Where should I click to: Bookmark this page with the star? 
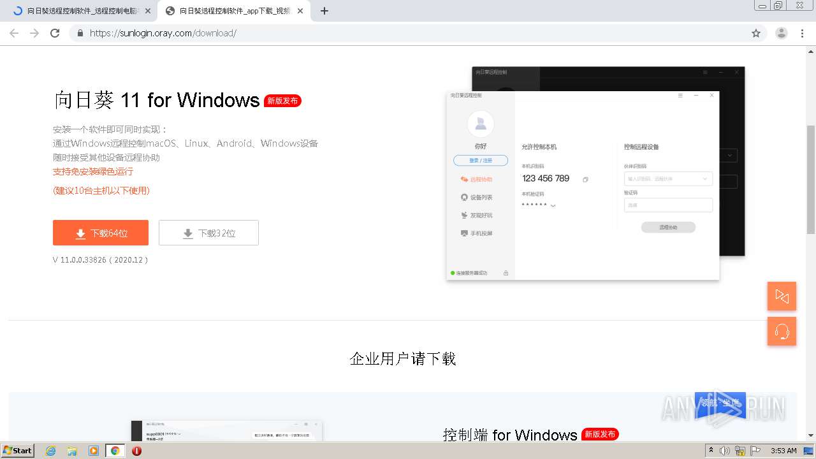756,33
